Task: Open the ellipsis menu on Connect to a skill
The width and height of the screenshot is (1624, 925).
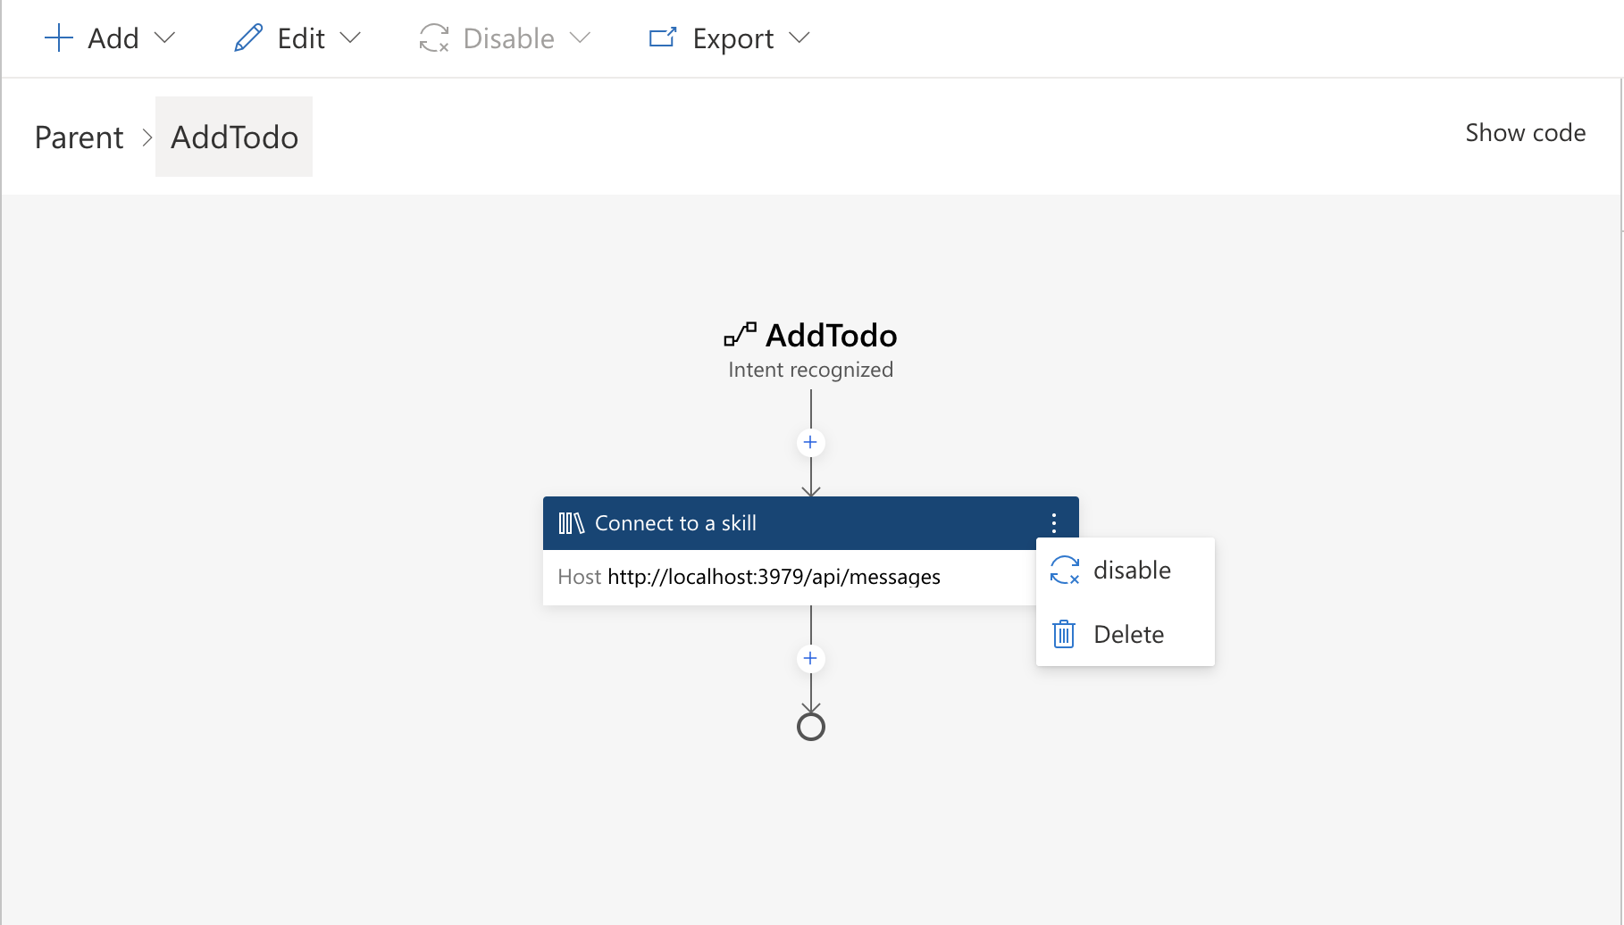Action: (1054, 522)
